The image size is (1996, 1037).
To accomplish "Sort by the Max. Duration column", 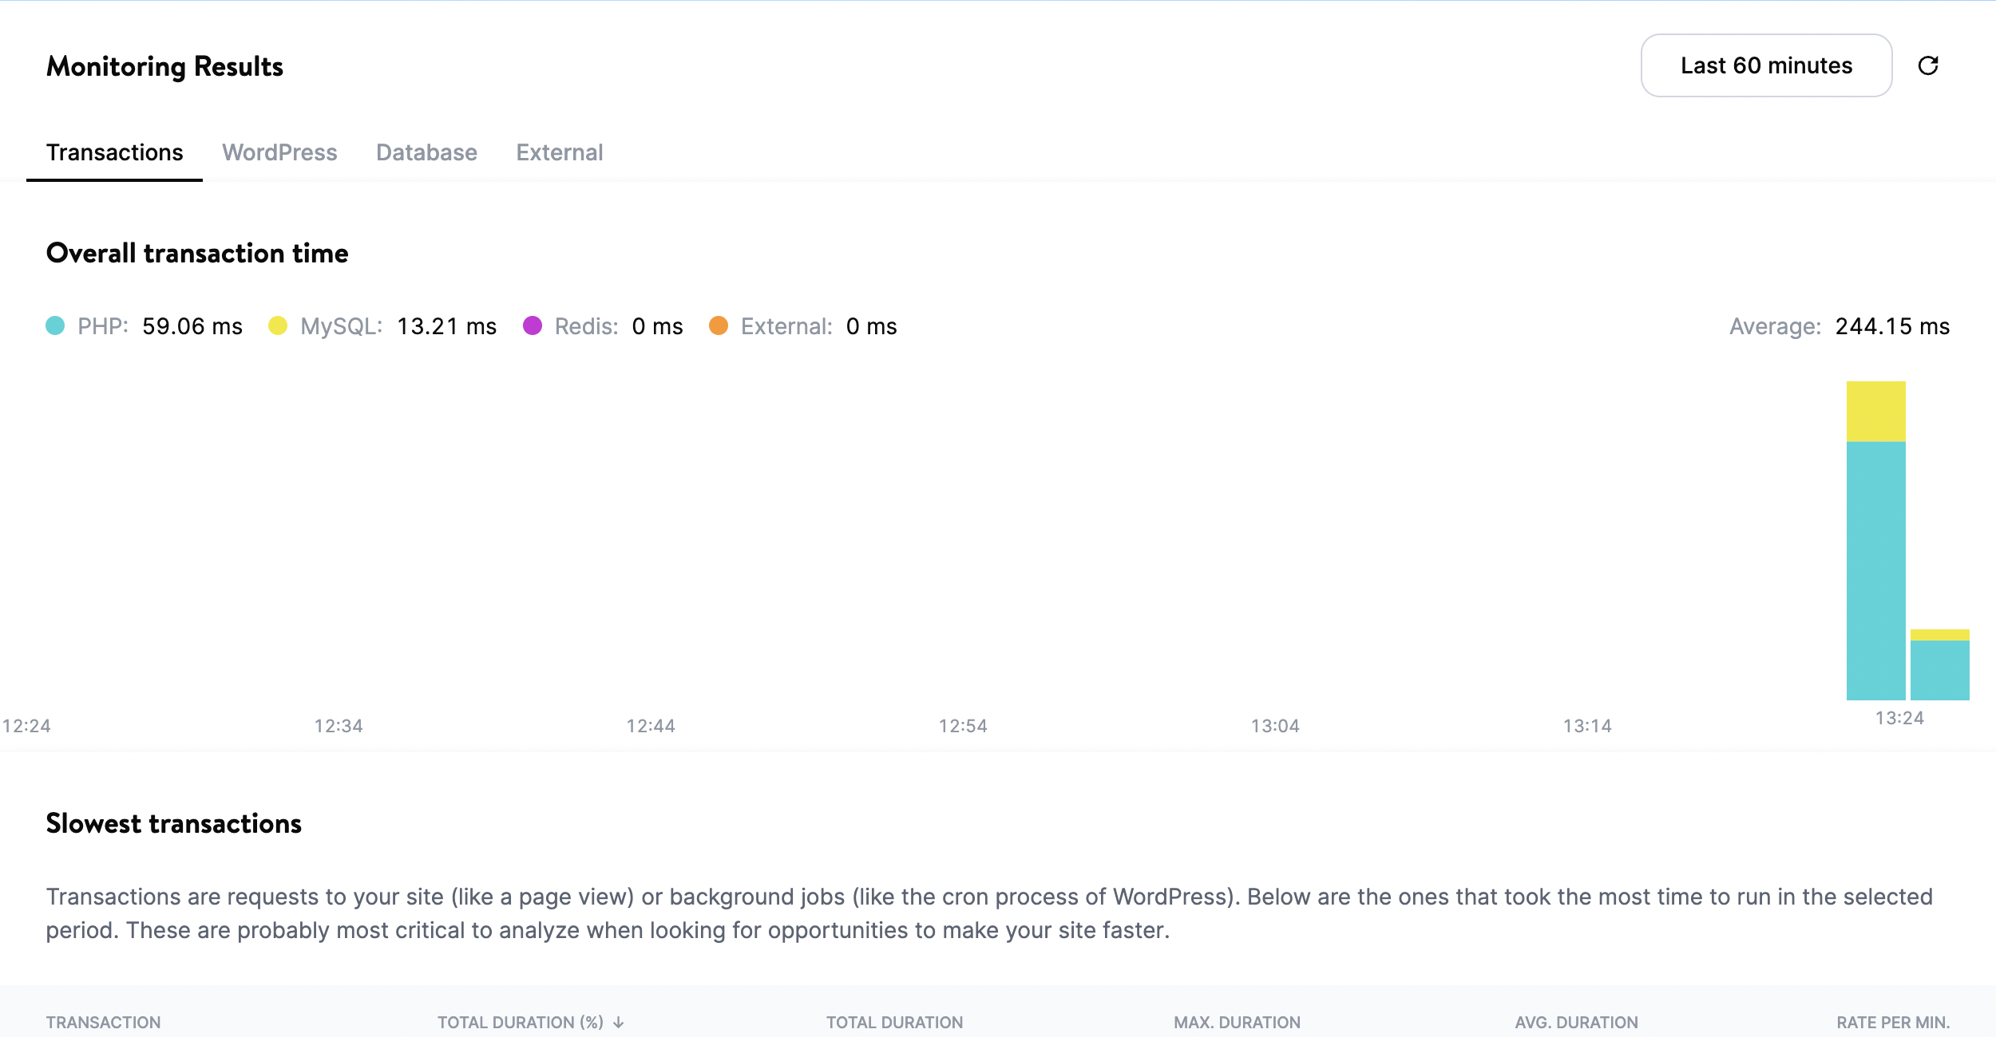I will pos(1236,1021).
